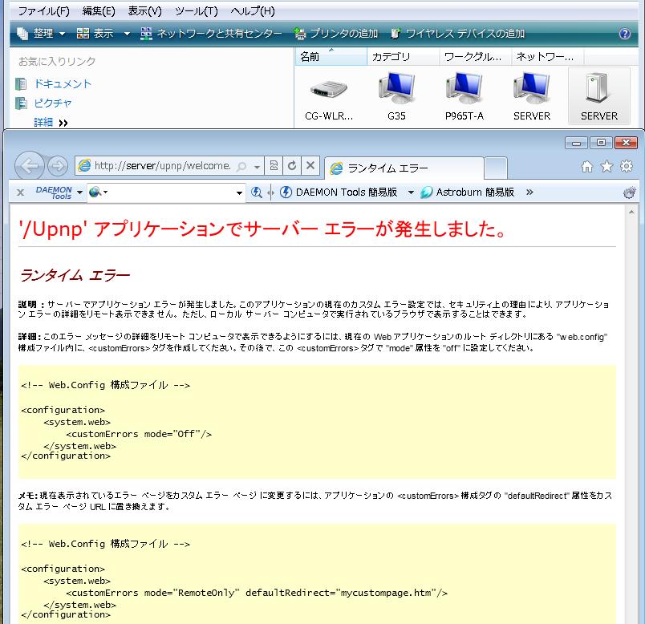Click the red '/Upnp' server error heading
The height and width of the screenshot is (624, 645).
pos(262,229)
